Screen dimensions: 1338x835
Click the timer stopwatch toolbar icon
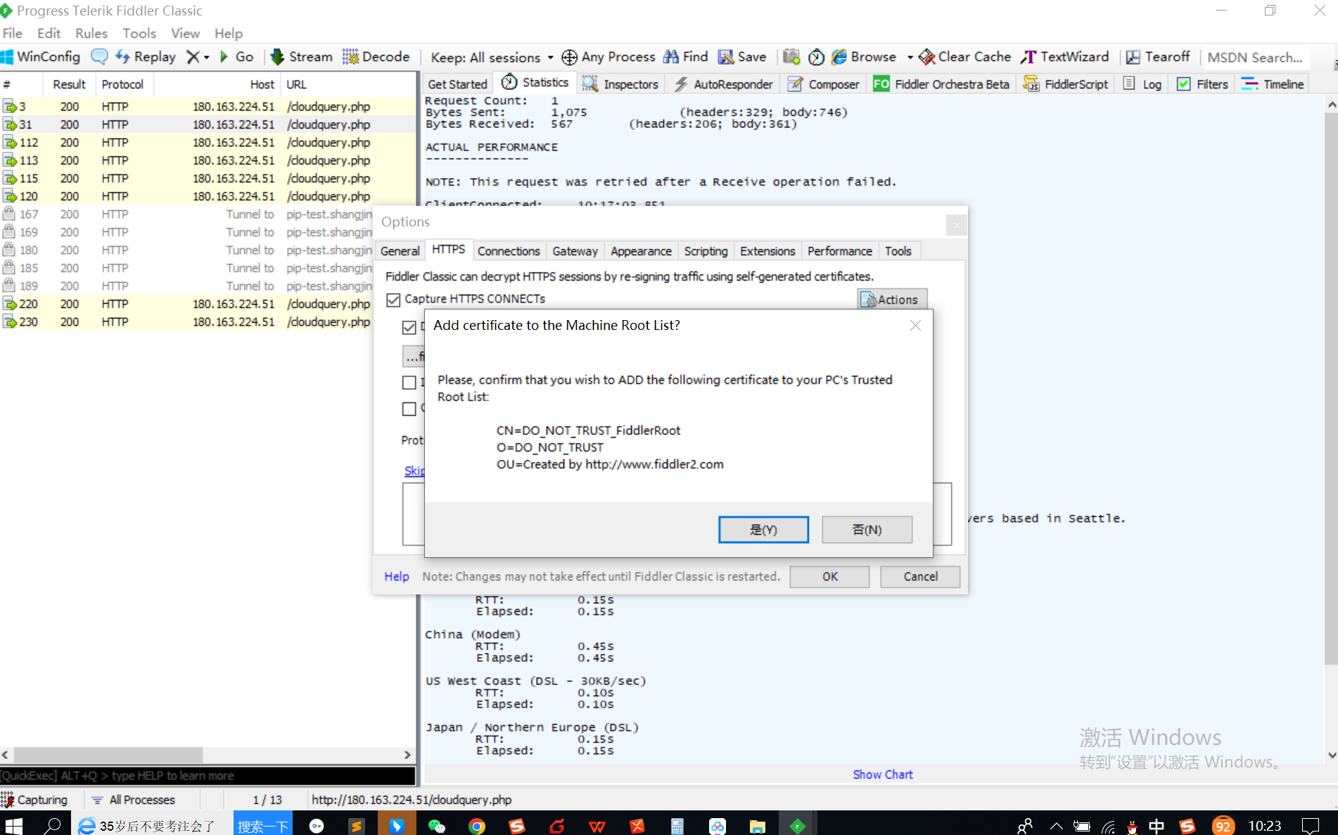click(816, 57)
